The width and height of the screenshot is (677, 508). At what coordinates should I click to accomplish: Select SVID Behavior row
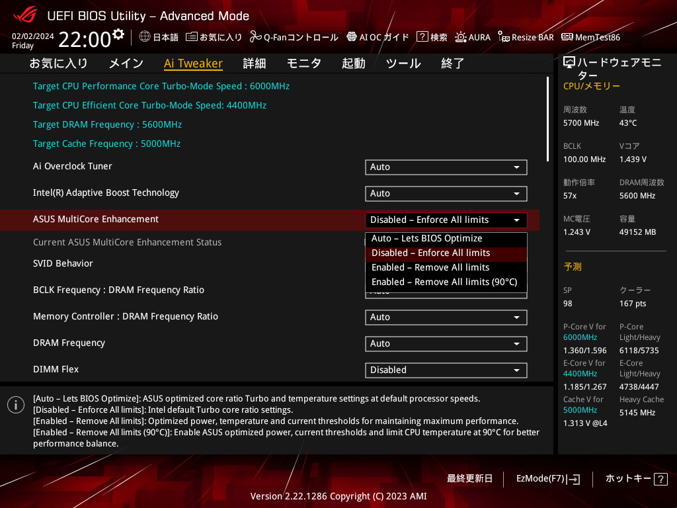[x=270, y=263]
